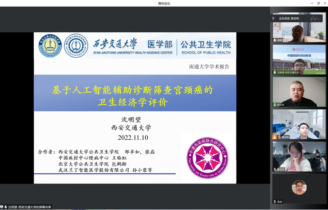This screenshot has width=328, height=210.
Task: Close the 腾讯会议 window
Action: [x=325, y=3]
